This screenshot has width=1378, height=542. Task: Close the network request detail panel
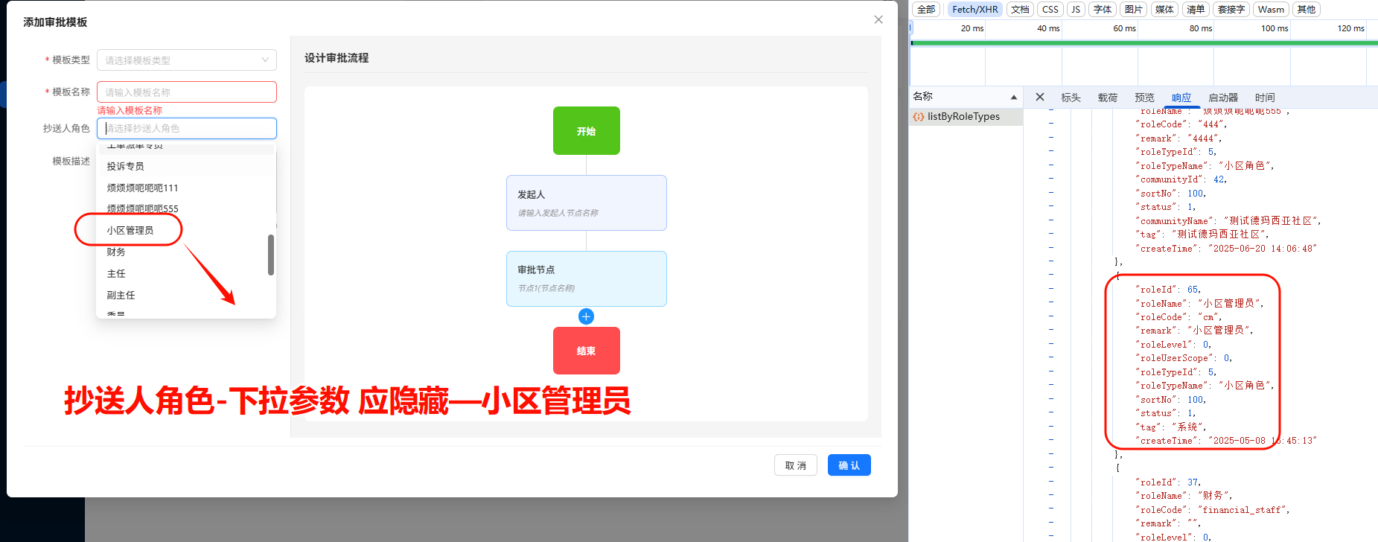1040,97
